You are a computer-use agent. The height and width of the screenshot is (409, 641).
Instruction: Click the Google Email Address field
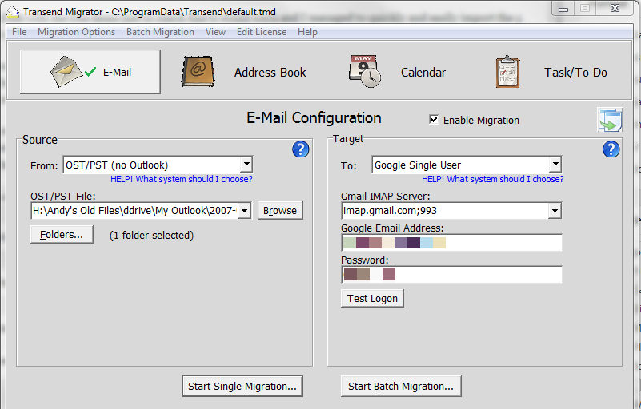pos(451,243)
